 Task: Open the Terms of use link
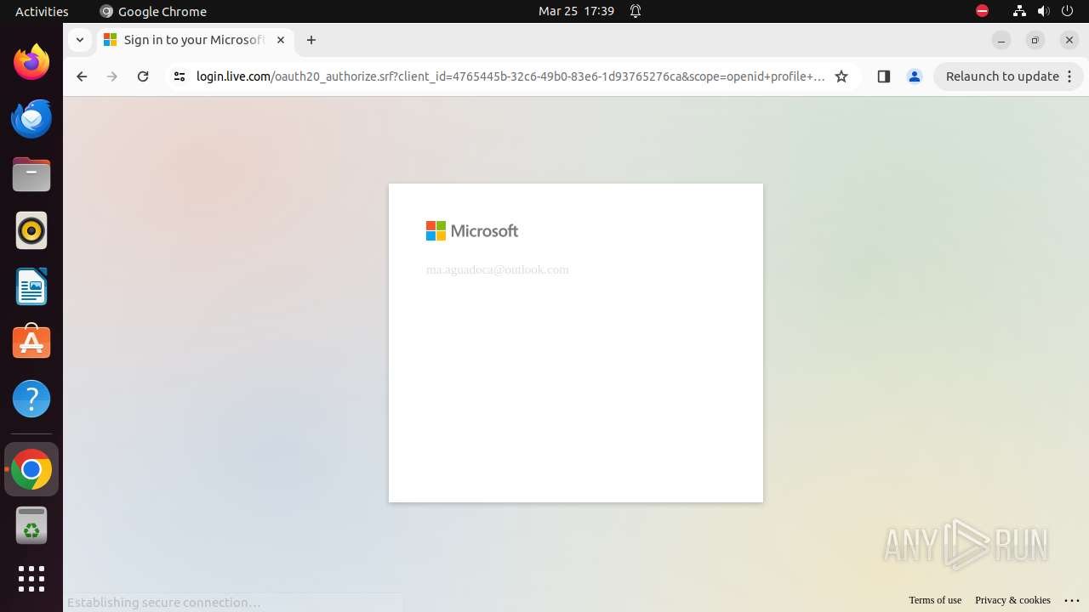pyautogui.click(x=935, y=600)
